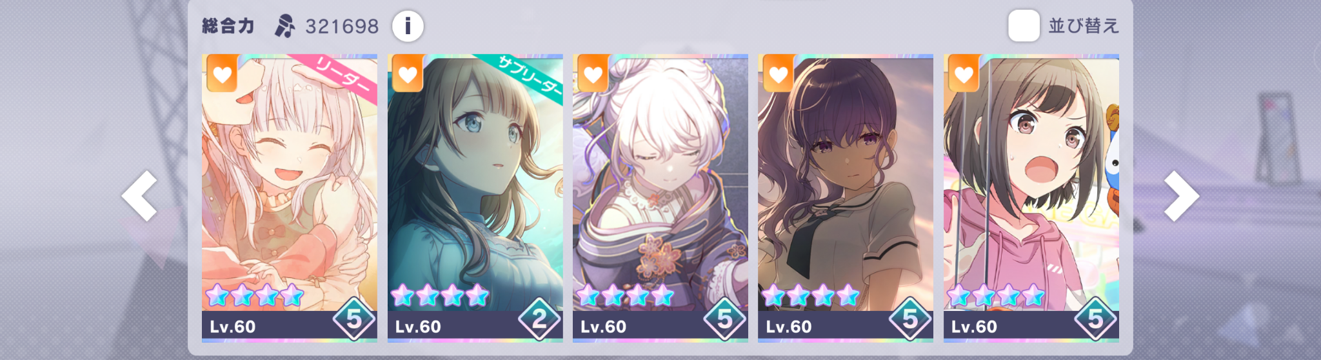Select the リーダー leader card
Screen dimensions: 1321x360
click(x=290, y=197)
